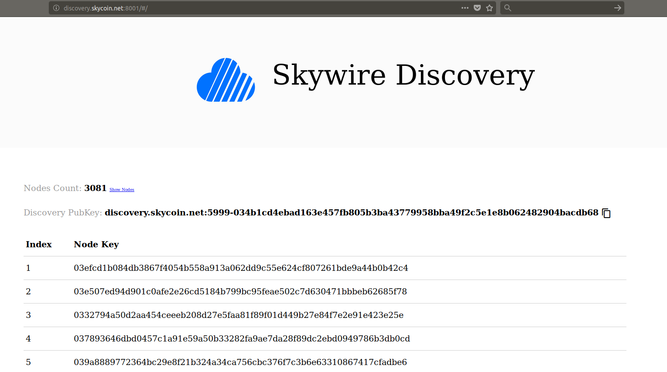Select node key starting with 03e507ed94d9
Screen dimensions: 667x372
tap(240, 291)
